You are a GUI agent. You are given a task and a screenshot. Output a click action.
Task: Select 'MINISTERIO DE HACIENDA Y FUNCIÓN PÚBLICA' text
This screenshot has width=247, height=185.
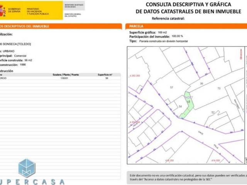coord(38,11)
